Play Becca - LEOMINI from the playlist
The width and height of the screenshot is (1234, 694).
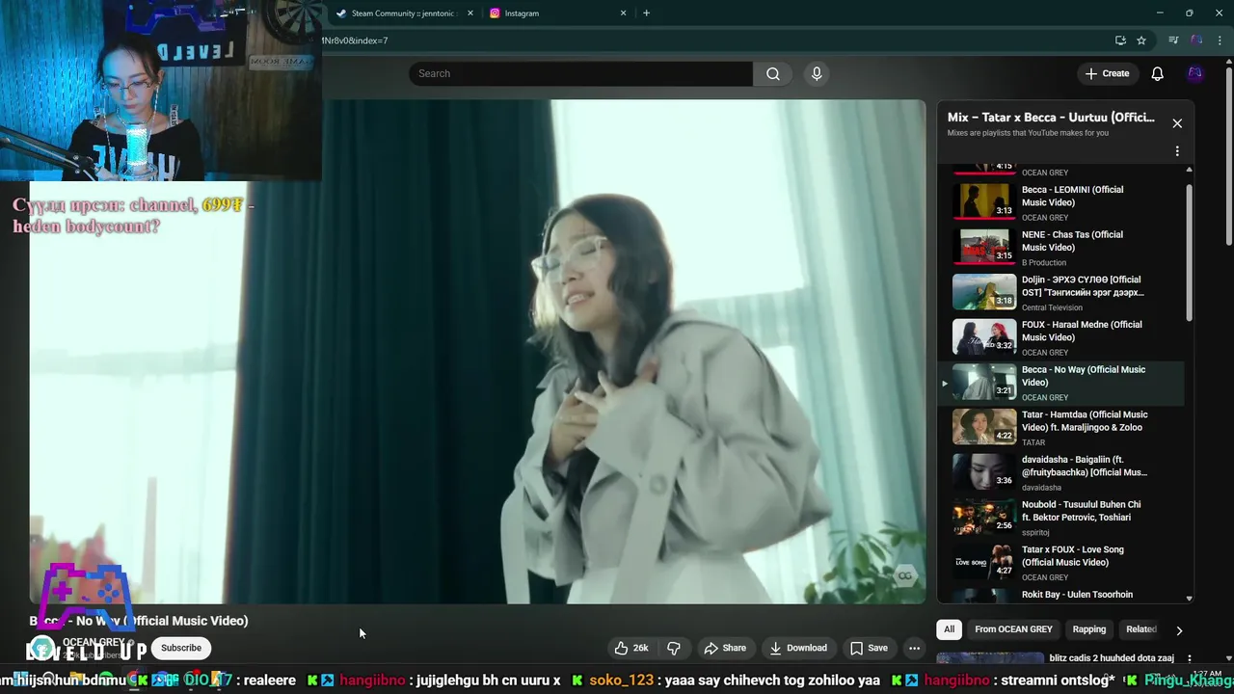[x=1060, y=202]
